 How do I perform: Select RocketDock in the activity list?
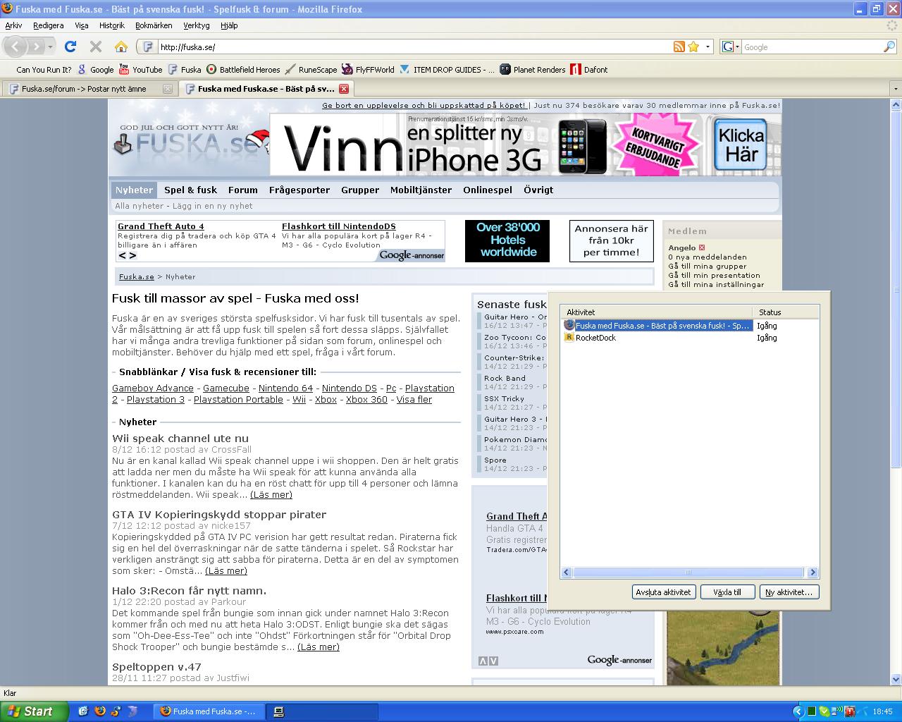click(x=595, y=338)
